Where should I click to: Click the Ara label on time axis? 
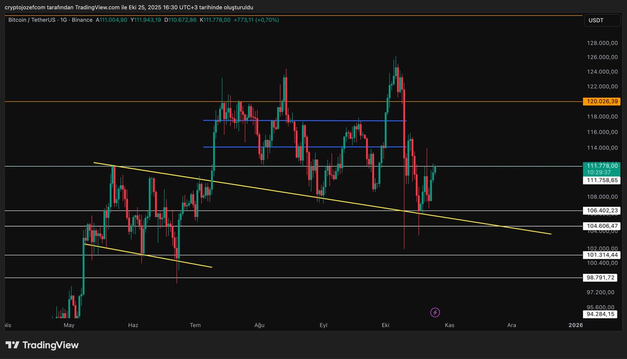[x=512, y=325]
